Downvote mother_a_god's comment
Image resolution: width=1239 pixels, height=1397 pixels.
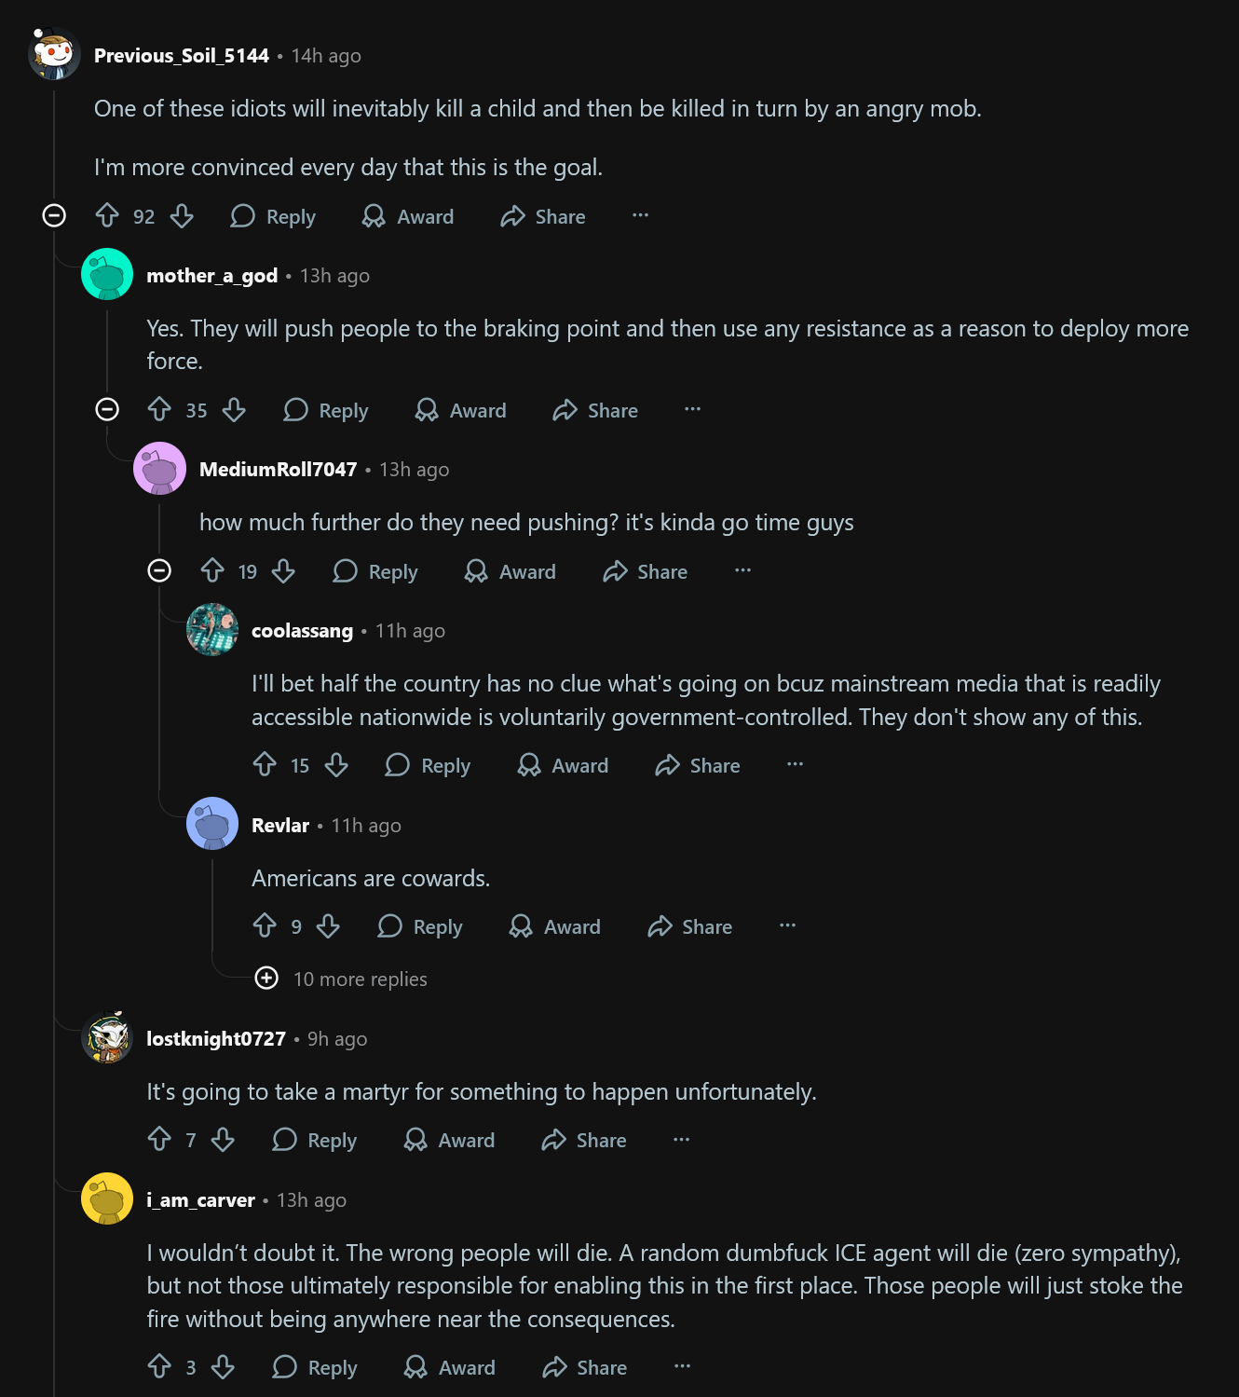(x=234, y=410)
